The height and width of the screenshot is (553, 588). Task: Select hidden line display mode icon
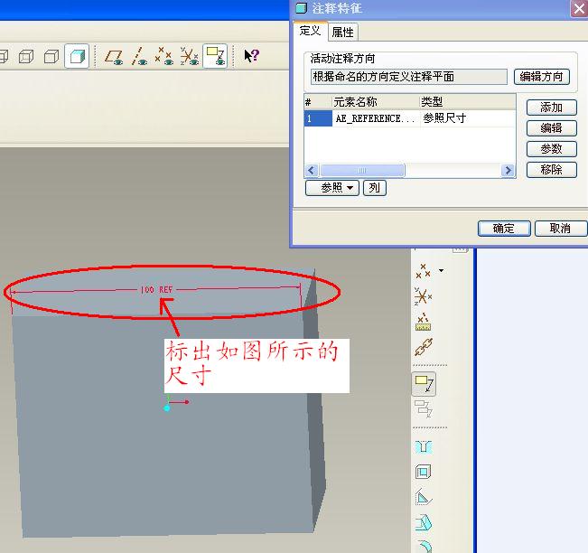26,56
